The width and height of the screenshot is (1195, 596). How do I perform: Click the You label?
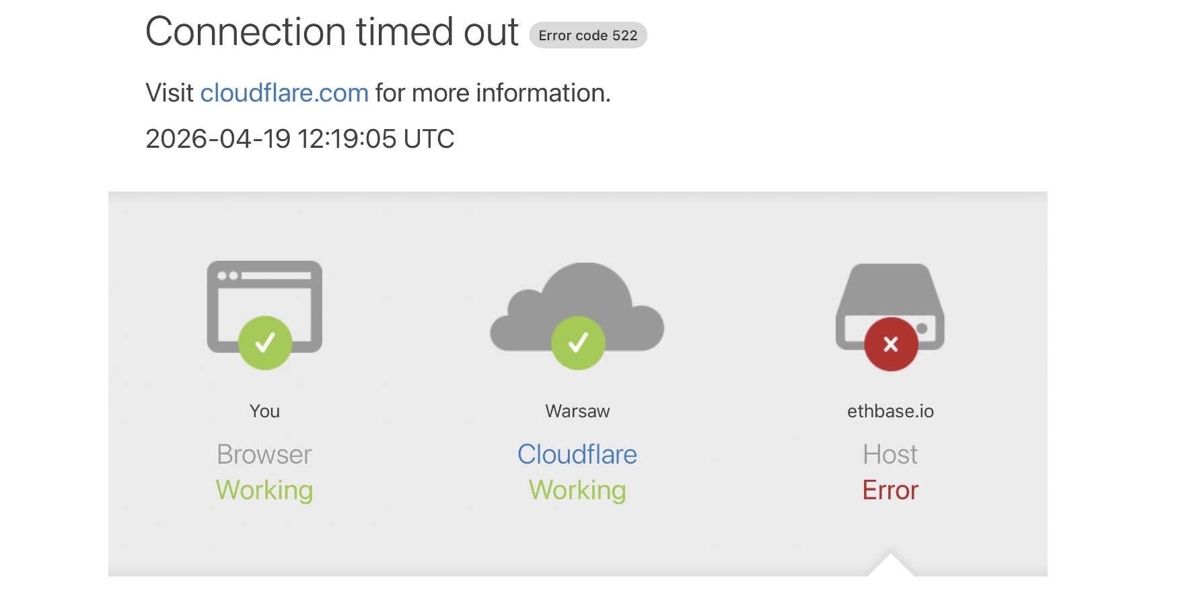[x=264, y=411]
